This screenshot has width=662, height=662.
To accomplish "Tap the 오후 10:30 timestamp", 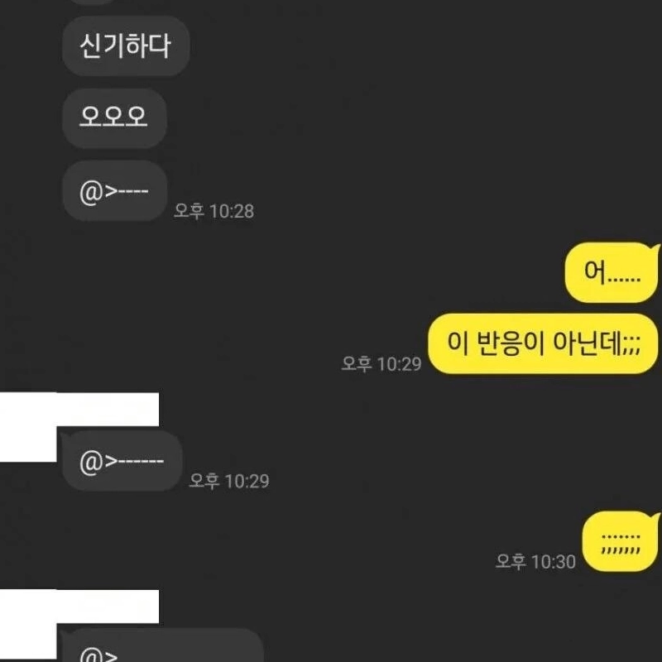I will pyautogui.click(x=535, y=562).
